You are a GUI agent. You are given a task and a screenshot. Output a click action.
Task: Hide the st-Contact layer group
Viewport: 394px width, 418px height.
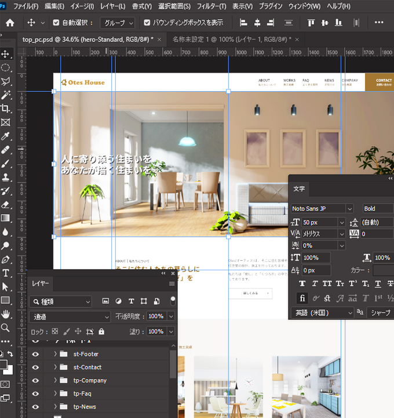point(35,367)
